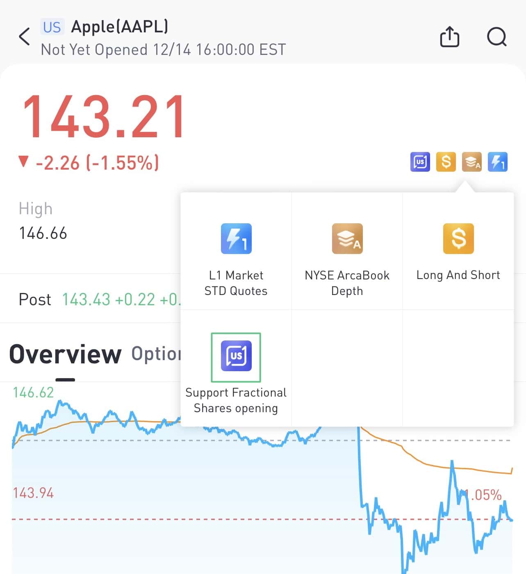The height and width of the screenshot is (574, 526).
Task: Tap the High 146.66 value
Action: click(43, 233)
